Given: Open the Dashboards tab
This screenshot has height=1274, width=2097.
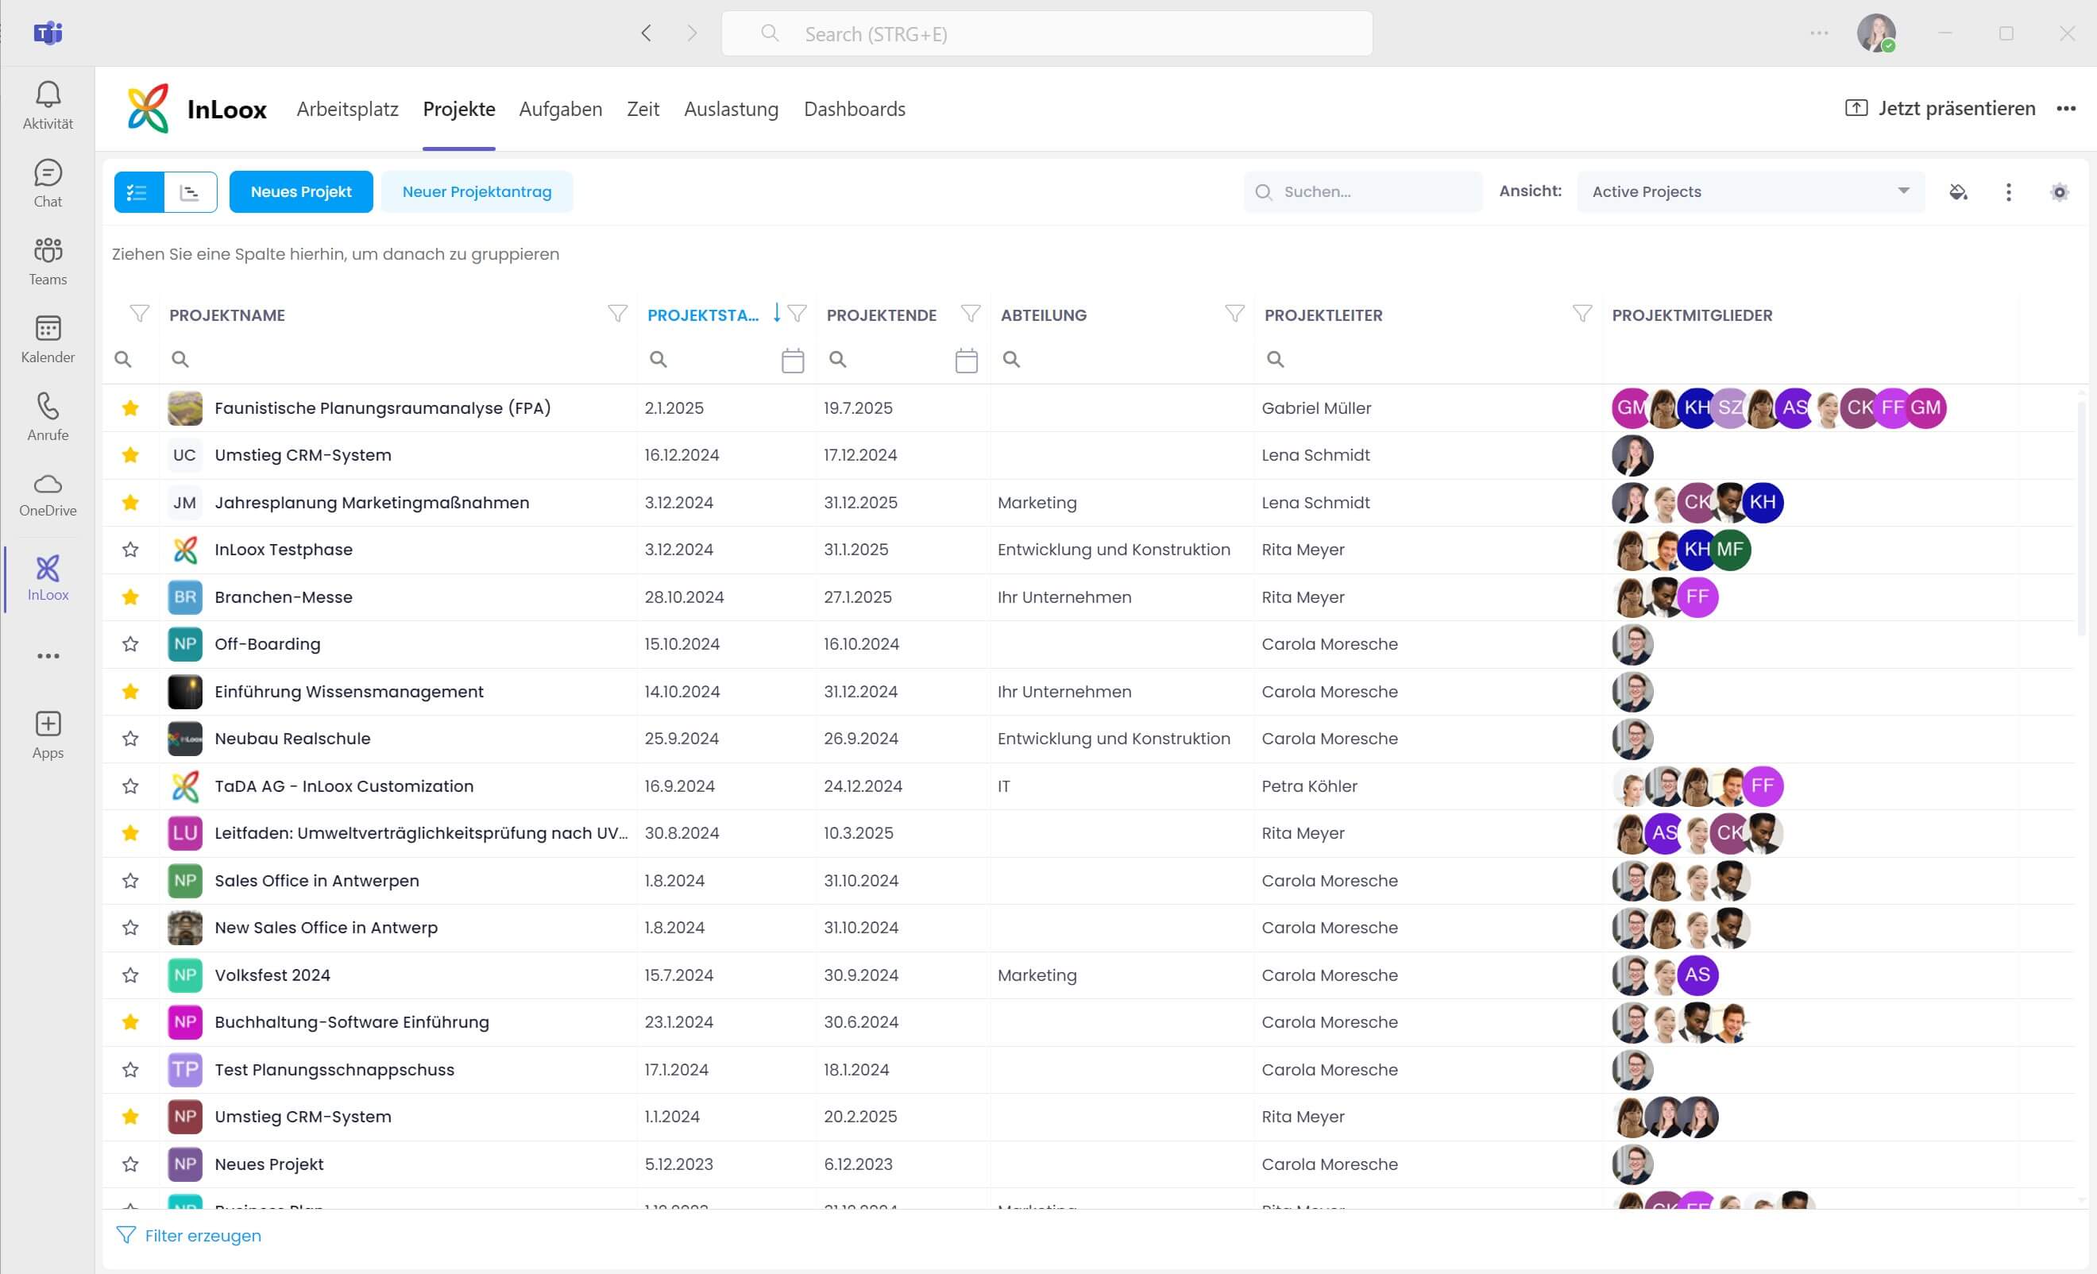Looking at the screenshot, I should pyautogui.click(x=855, y=109).
